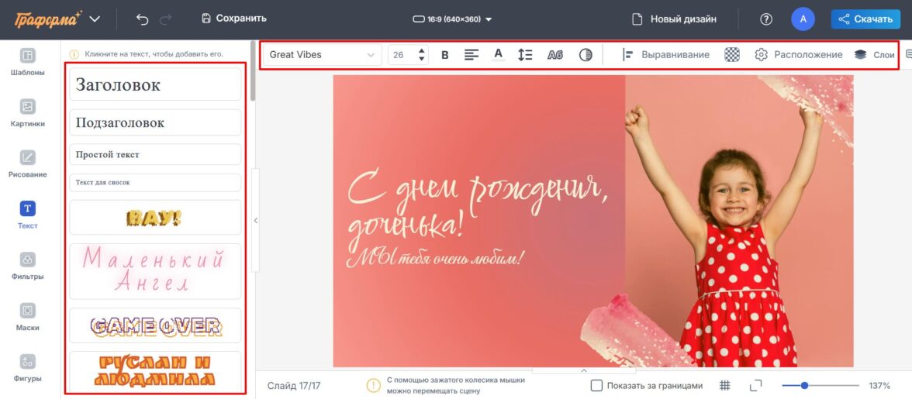This screenshot has width=912, height=399.
Task: Click the Скачать button
Action: 865,19
